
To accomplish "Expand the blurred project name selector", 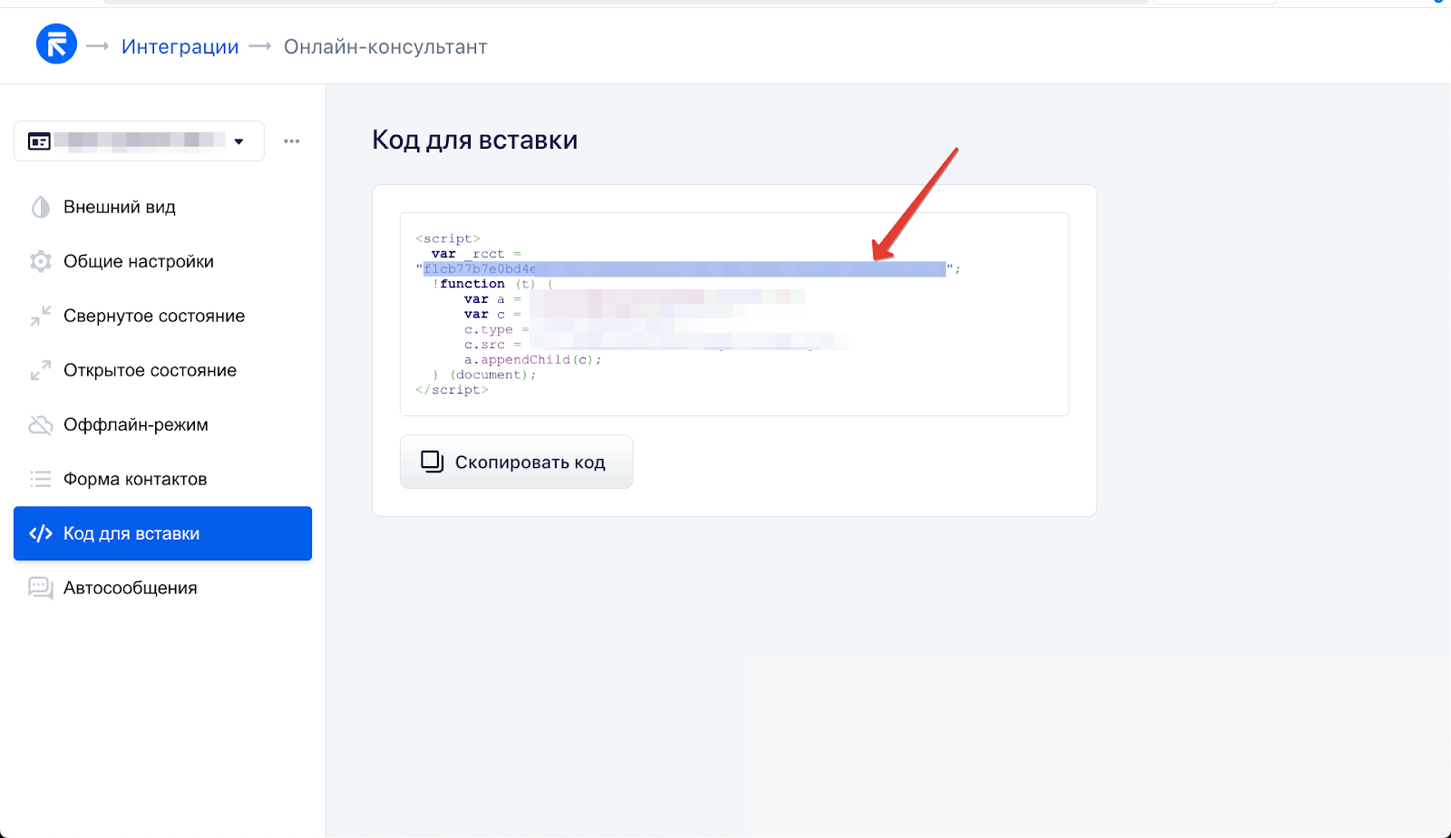I will click(138, 141).
